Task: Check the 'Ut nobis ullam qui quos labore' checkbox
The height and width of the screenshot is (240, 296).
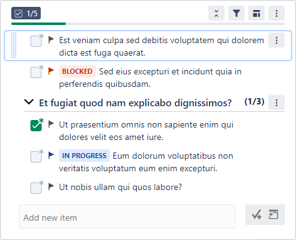Action: click(36, 188)
